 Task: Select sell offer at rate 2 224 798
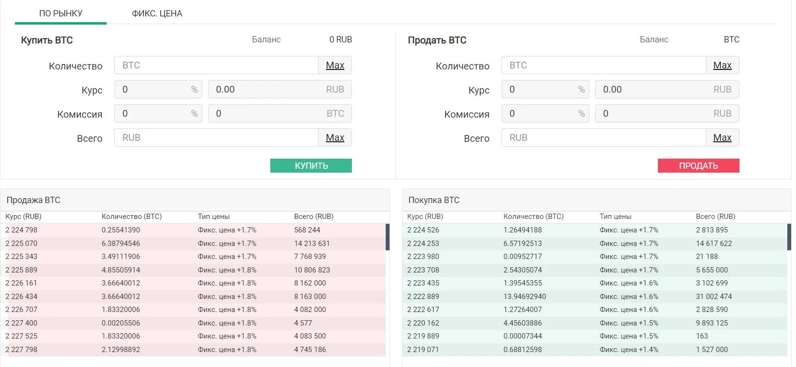[193, 230]
